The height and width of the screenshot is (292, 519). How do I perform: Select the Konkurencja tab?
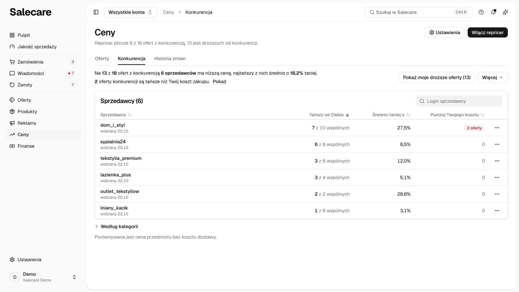point(132,59)
